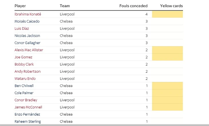Open Andy Robertson player link

(27, 71)
